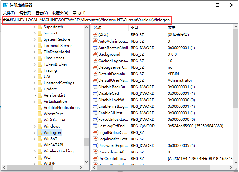Expand the Time Zones tree node
This screenshot has width=239, height=172.
[x=34, y=58]
